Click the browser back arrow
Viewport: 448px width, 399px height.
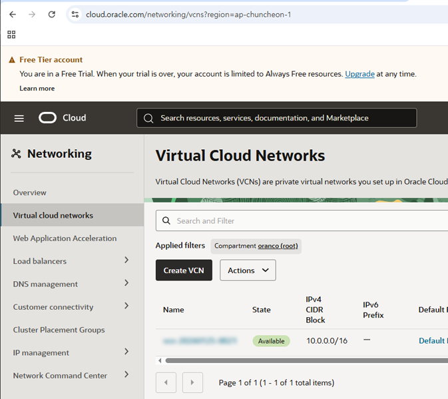13,14
